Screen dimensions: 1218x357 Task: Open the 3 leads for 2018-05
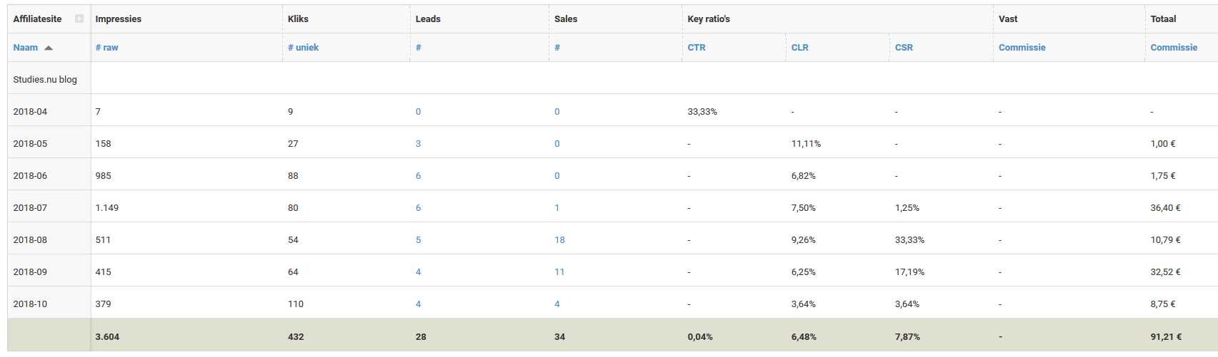[418, 143]
